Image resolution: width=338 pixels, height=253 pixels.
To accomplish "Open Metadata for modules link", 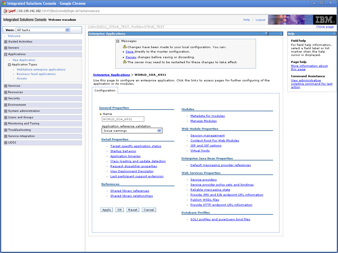I will [208, 116].
